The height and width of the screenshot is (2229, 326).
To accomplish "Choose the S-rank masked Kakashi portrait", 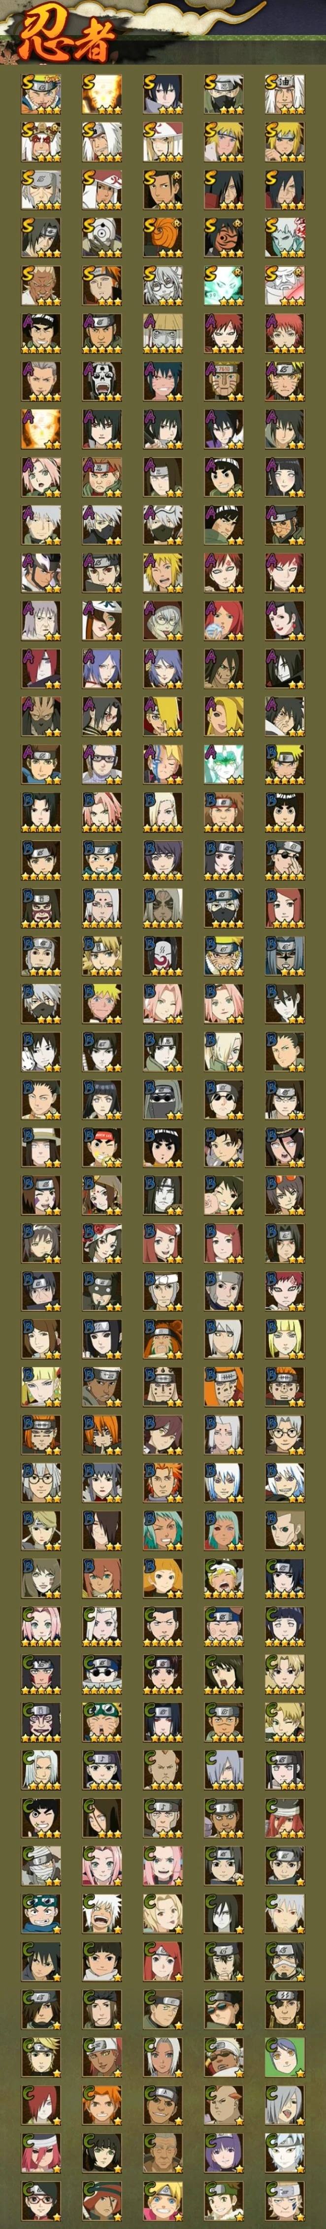I will [x=224, y=93].
